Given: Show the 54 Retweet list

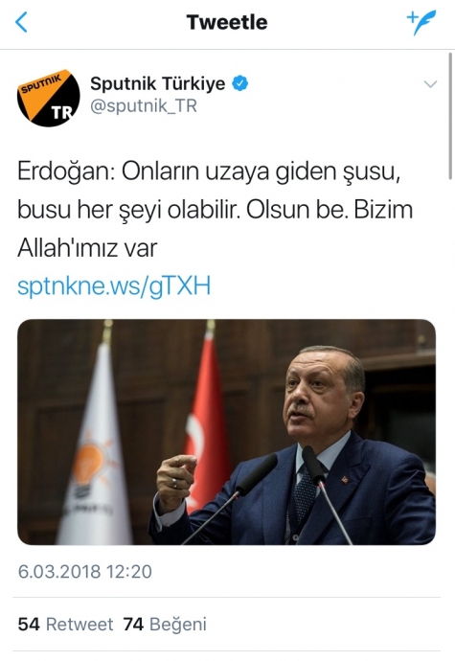Looking at the screenshot, I should point(65,625).
